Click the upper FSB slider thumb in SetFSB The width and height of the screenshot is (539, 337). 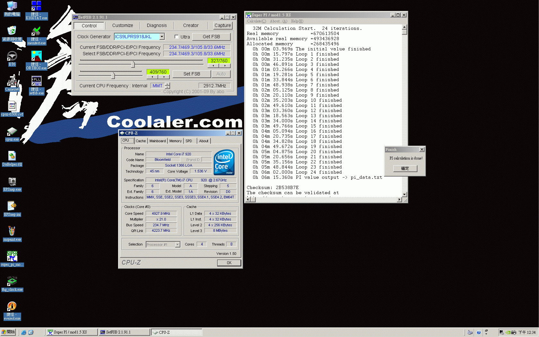(x=133, y=65)
